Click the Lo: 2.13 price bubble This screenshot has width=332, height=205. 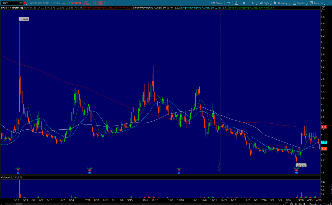pos(301,166)
